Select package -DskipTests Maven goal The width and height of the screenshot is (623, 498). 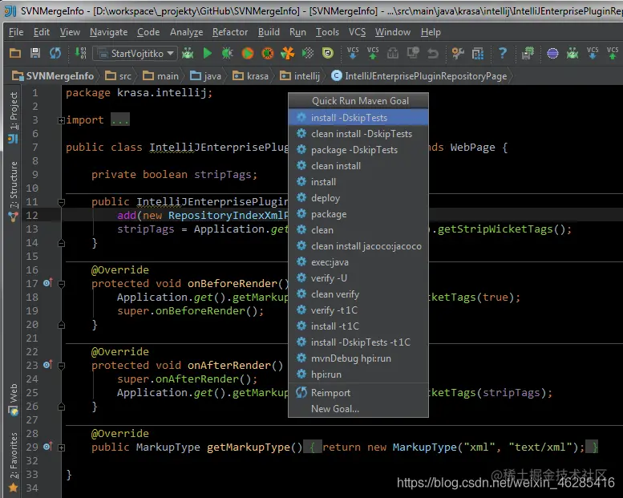[x=358, y=150]
